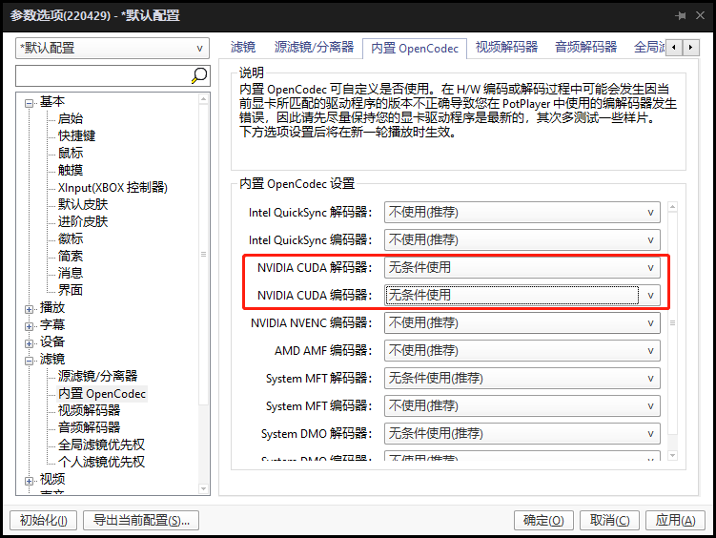Open NVIDIA NVENC 编码器 dropdown

522,322
